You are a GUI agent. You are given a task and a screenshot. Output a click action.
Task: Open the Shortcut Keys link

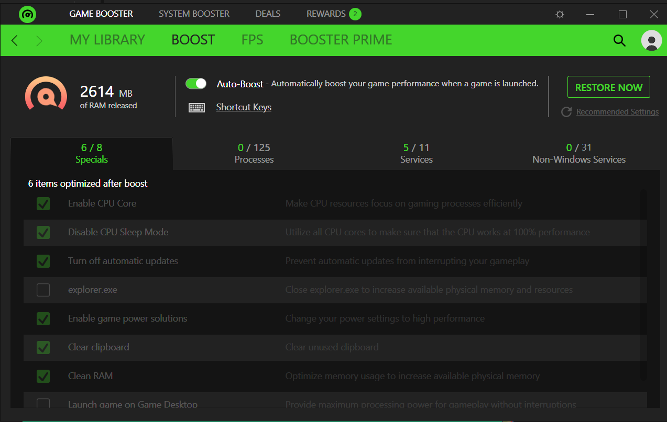click(x=244, y=107)
